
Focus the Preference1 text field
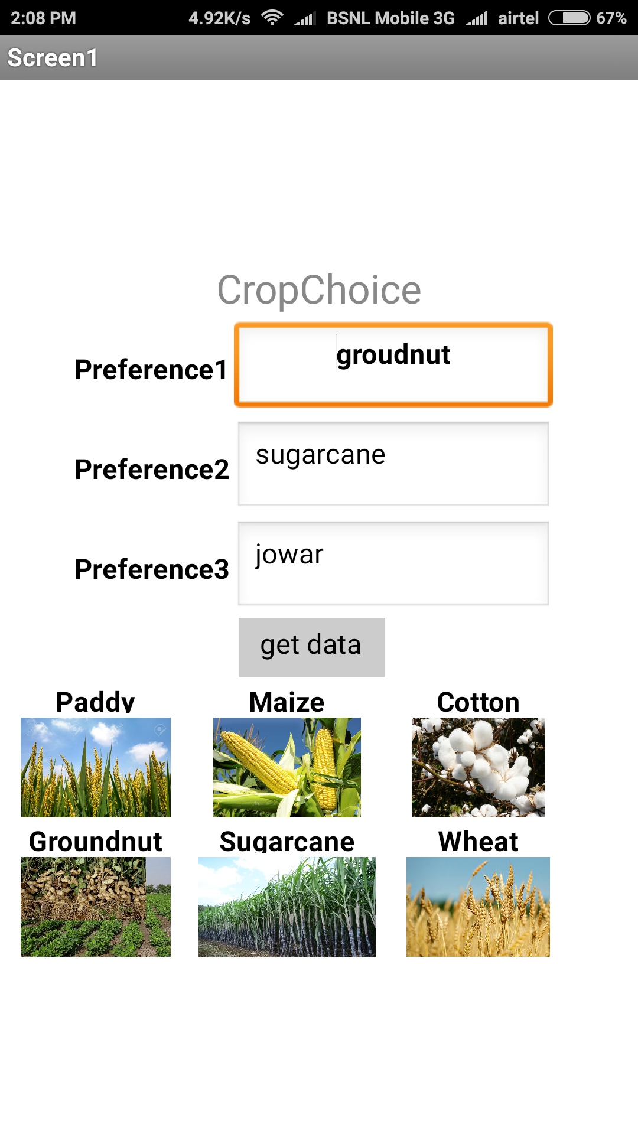pos(393,365)
